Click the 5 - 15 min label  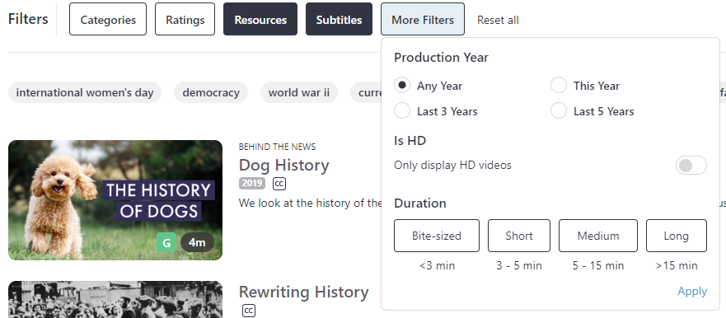tap(598, 266)
